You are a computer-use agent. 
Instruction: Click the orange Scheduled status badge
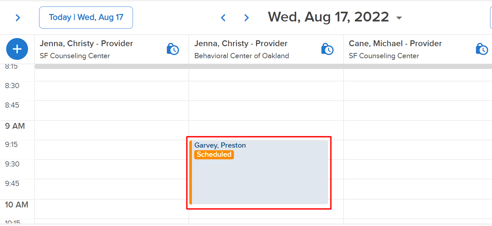coord(214,154)
